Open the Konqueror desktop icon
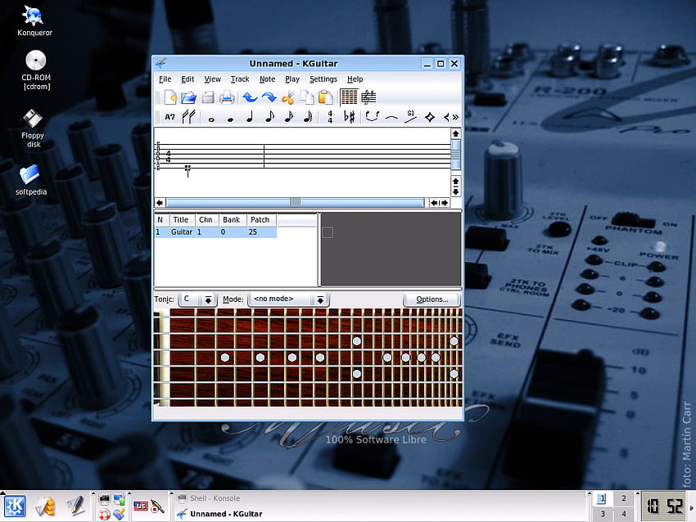This screenshot has width=696, height=522. point(34,20)
